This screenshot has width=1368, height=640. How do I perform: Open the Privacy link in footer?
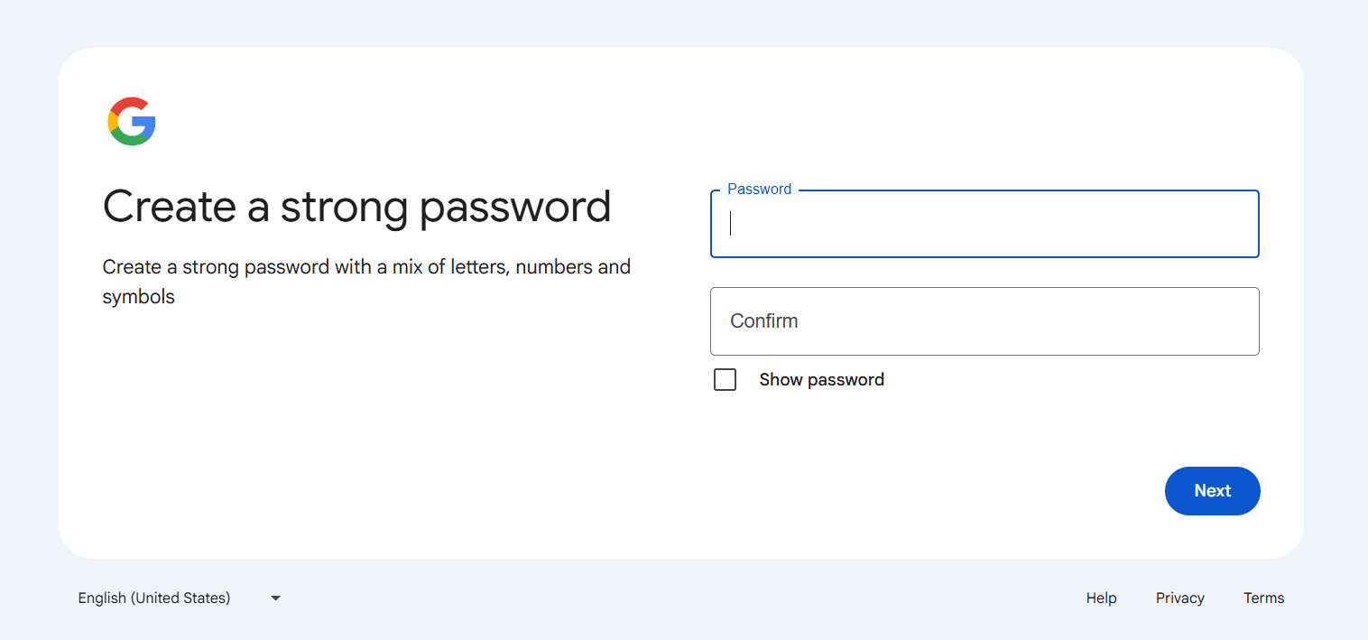pos(1179,598)
